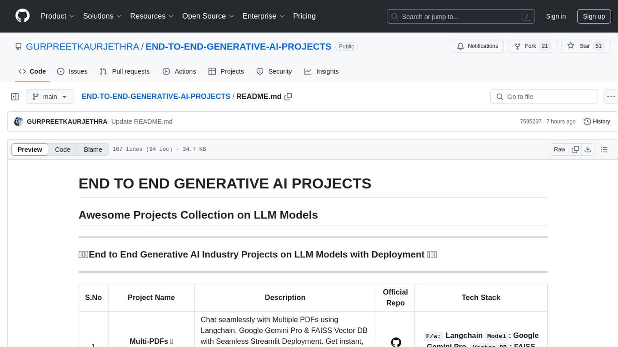Open breadcrumb END-TO-END-GENERATIVE-AI-PROJECTS folder link

[156, 96]
